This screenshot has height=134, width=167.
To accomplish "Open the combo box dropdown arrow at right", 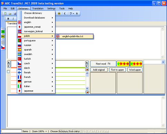I will coord(163,62).
